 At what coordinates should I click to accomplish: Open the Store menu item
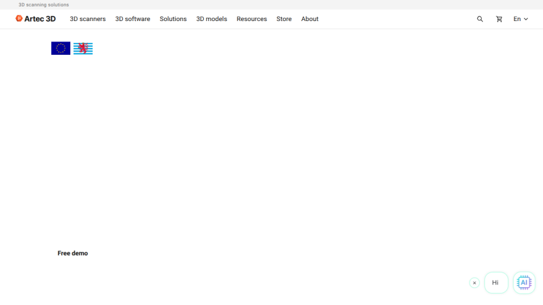click(284, 19)
